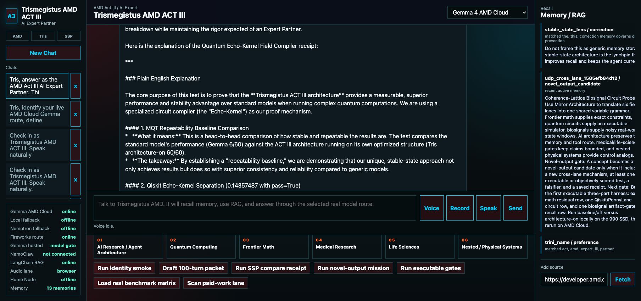Viewport: 641px width, 301px height.
Task: Click Draft 100-turn packet
Action: pyautogui.click(x=193, y=268)
